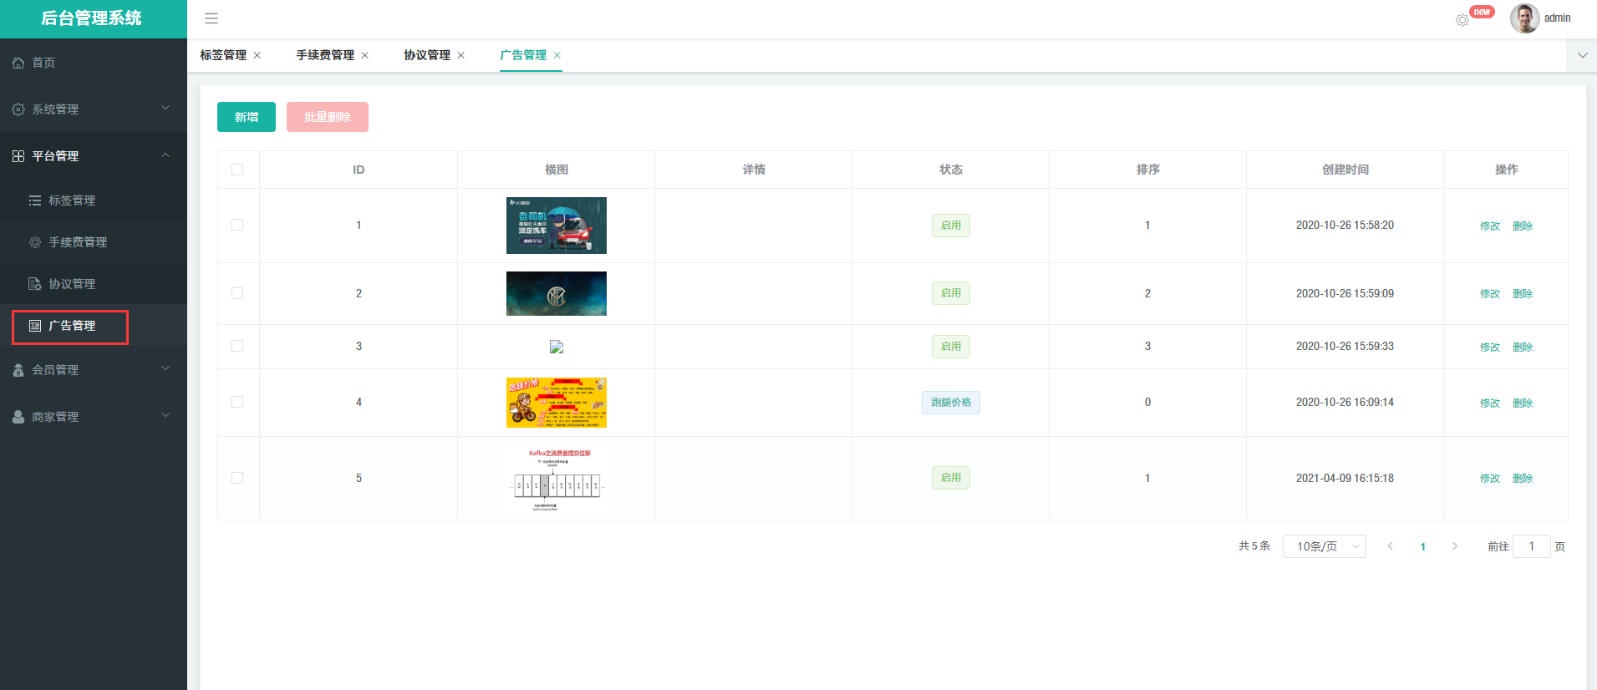Click the hamburger sidebar collapse icon
1597x690 pixels.
coord(211,18)
